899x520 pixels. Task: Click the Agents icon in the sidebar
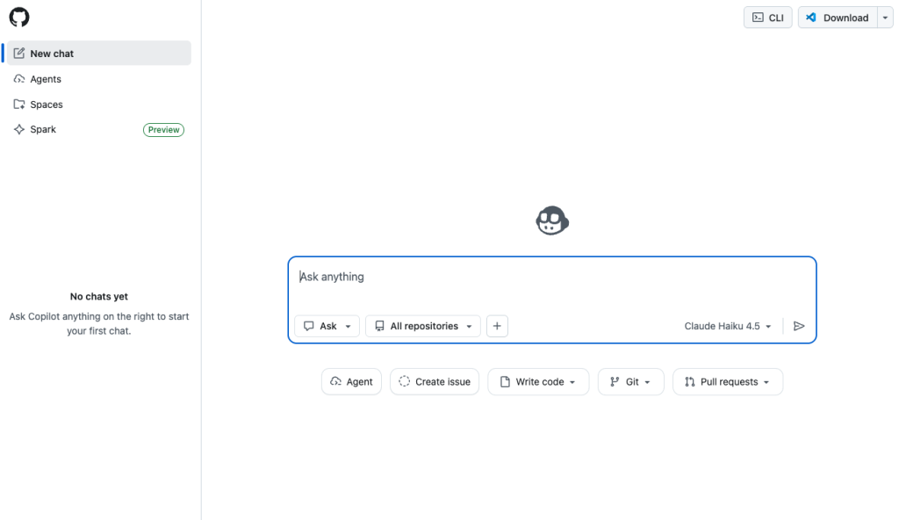tap(19, 79)
